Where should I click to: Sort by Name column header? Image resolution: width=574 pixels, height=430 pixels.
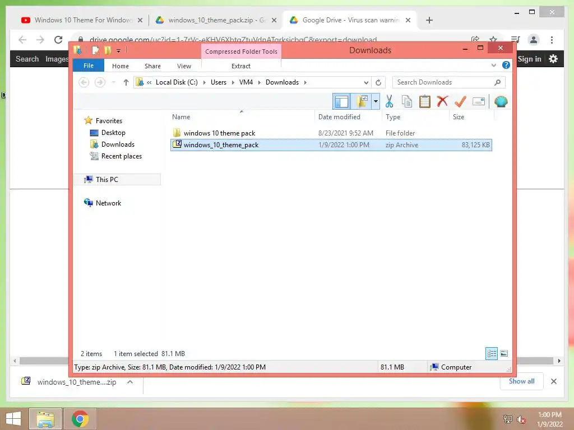[242, 116]
